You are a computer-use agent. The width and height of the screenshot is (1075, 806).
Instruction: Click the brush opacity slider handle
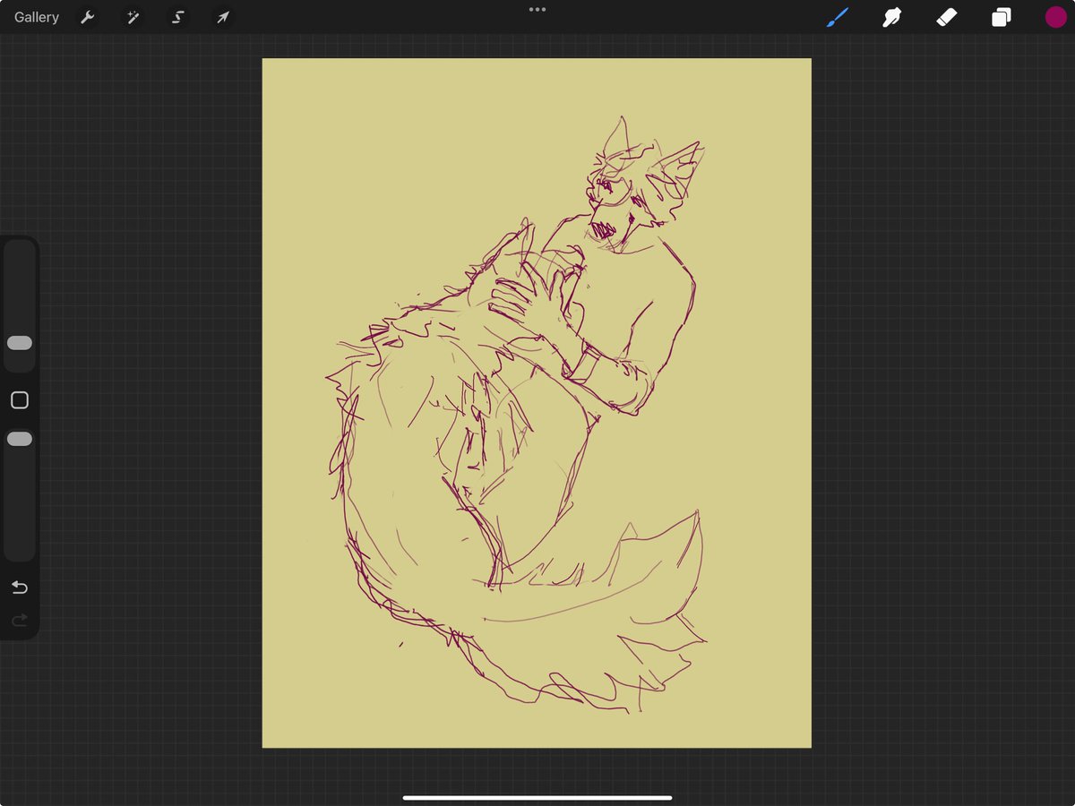tap(20, 439)
